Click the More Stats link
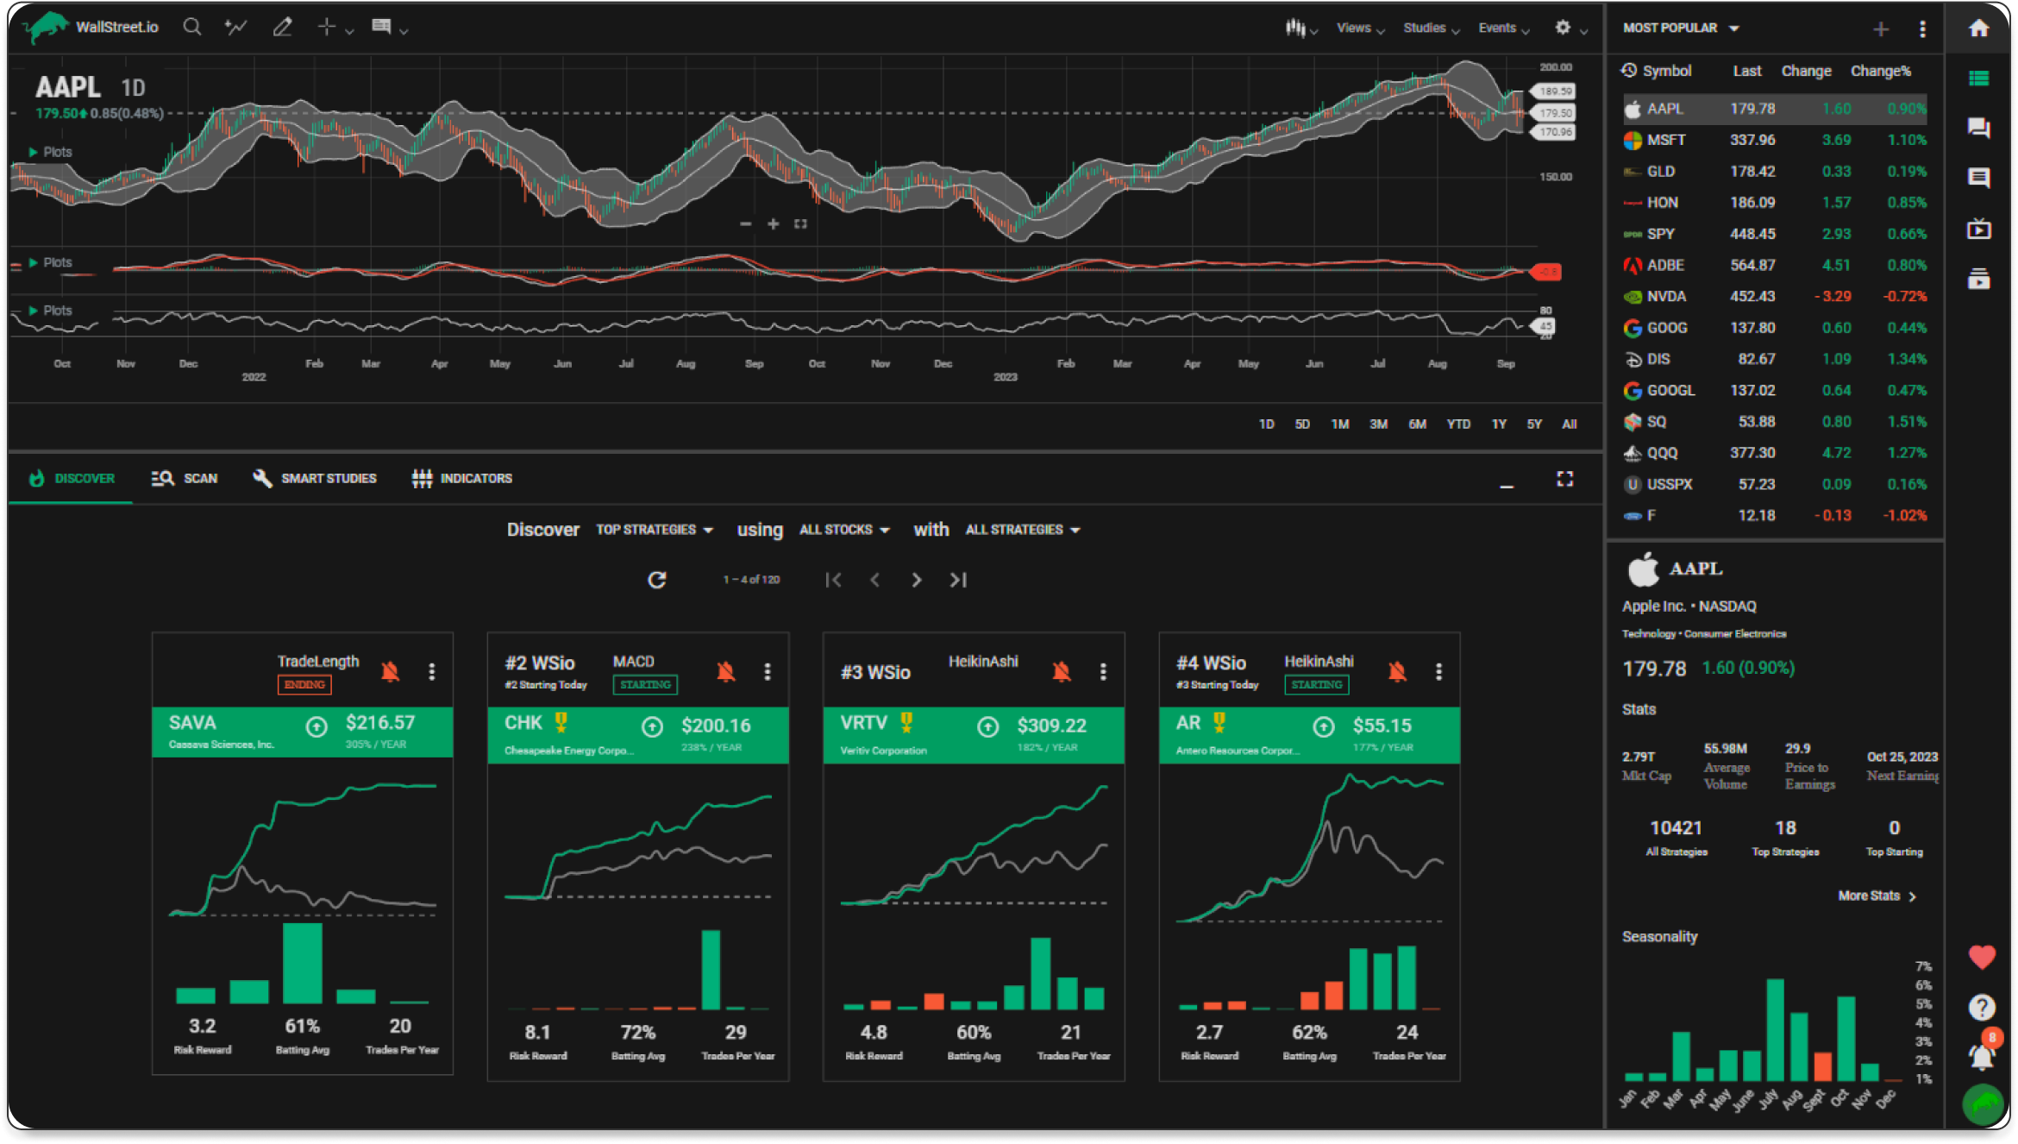Viewport: 2018px width, 1144px height. 1877,896
